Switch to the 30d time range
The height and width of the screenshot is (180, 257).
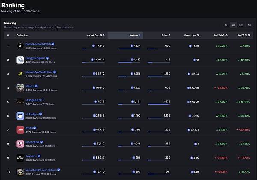point(241,25)
